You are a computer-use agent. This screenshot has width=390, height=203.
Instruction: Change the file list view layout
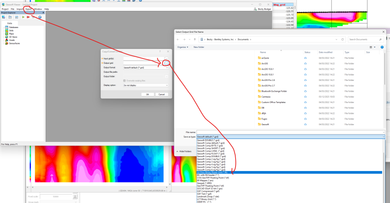371,47
